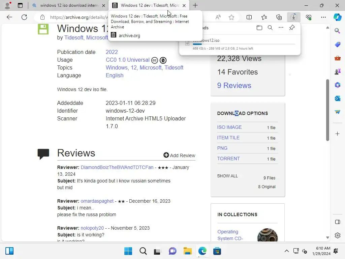The height and width of the screenshot is (259, 345).
Task: Open downloads folder in Downloads popup
Action: 259,28
